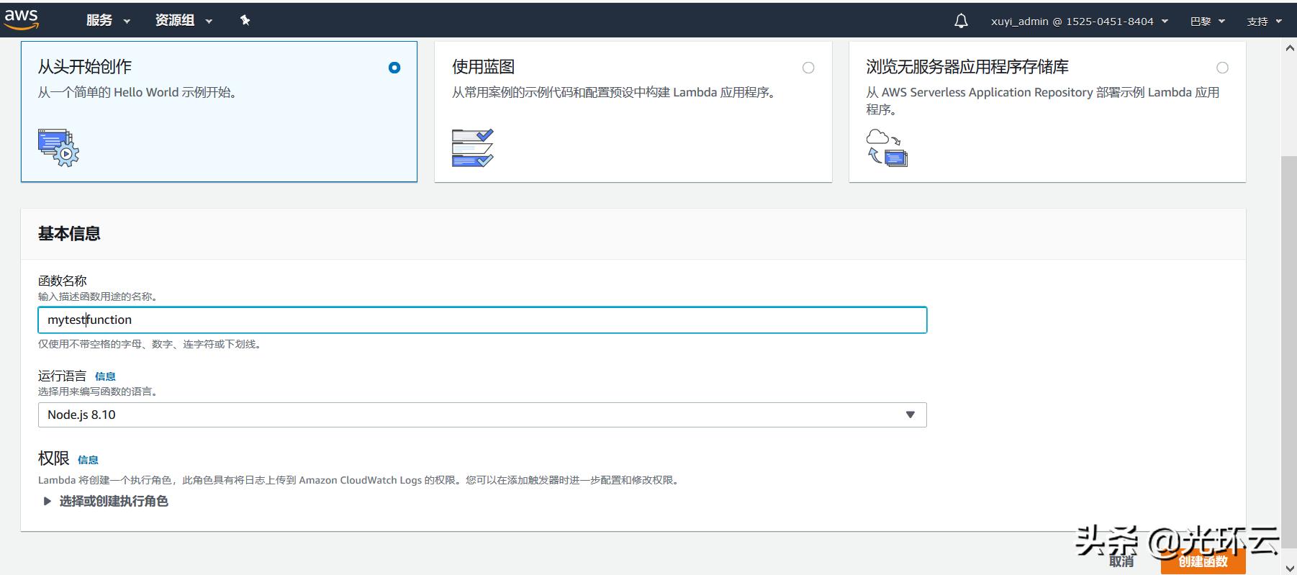Click the 创建函数 create function button

point(1203,561)
